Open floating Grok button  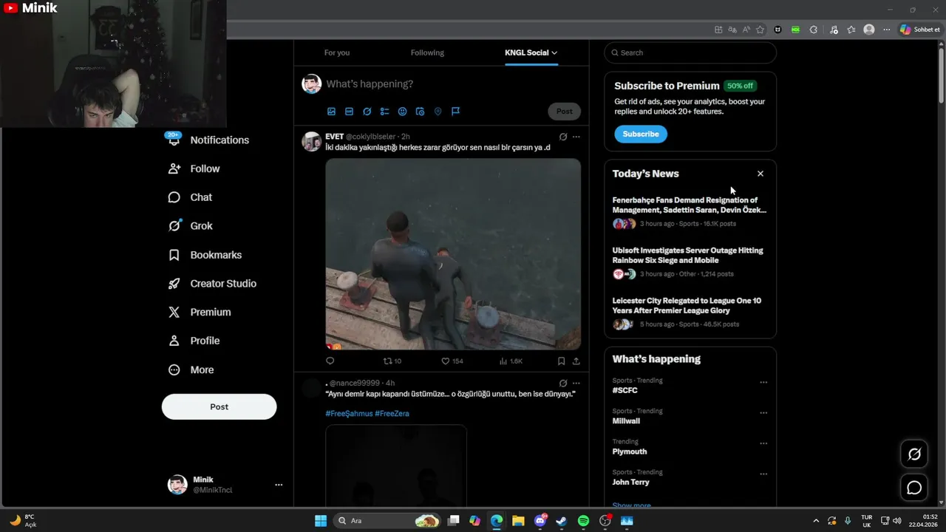point(914,454)
